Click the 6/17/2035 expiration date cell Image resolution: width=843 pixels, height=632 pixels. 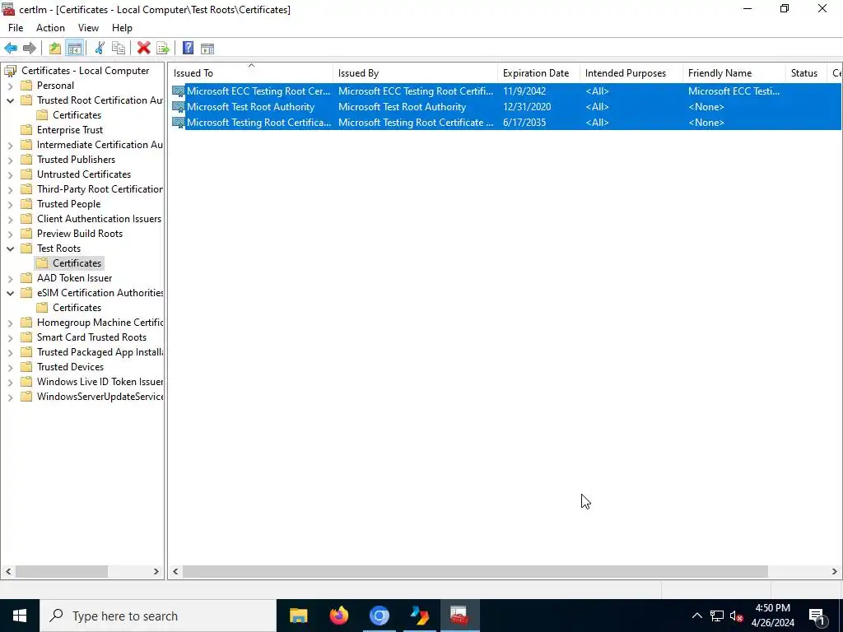(x=524, y=123)
